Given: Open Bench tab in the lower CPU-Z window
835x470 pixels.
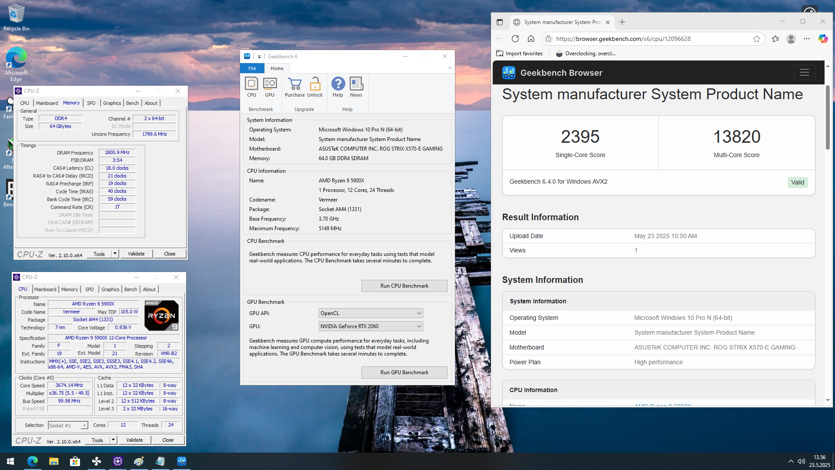Looking at the screenshot, I should tap(130, 289).
